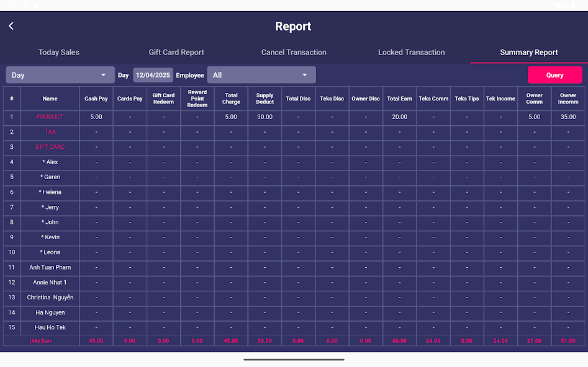Click the 12/04/2025 date field
Viewport: 588px width, 367px height.
tap(153, 75)
